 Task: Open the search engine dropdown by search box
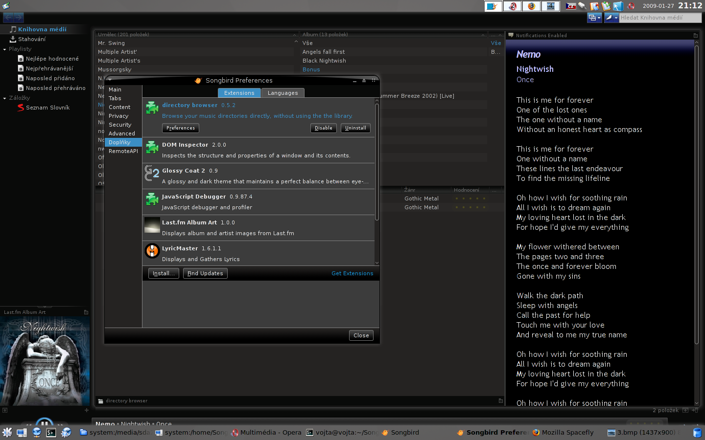pos(611,18)
